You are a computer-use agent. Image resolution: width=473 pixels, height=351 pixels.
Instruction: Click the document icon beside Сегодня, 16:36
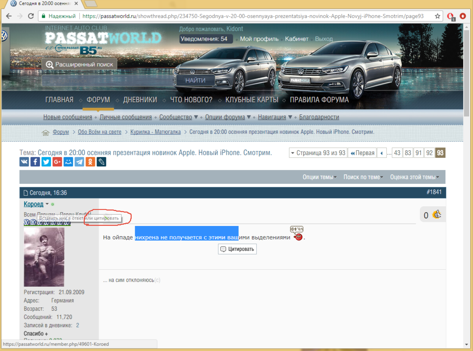point(26,193)
